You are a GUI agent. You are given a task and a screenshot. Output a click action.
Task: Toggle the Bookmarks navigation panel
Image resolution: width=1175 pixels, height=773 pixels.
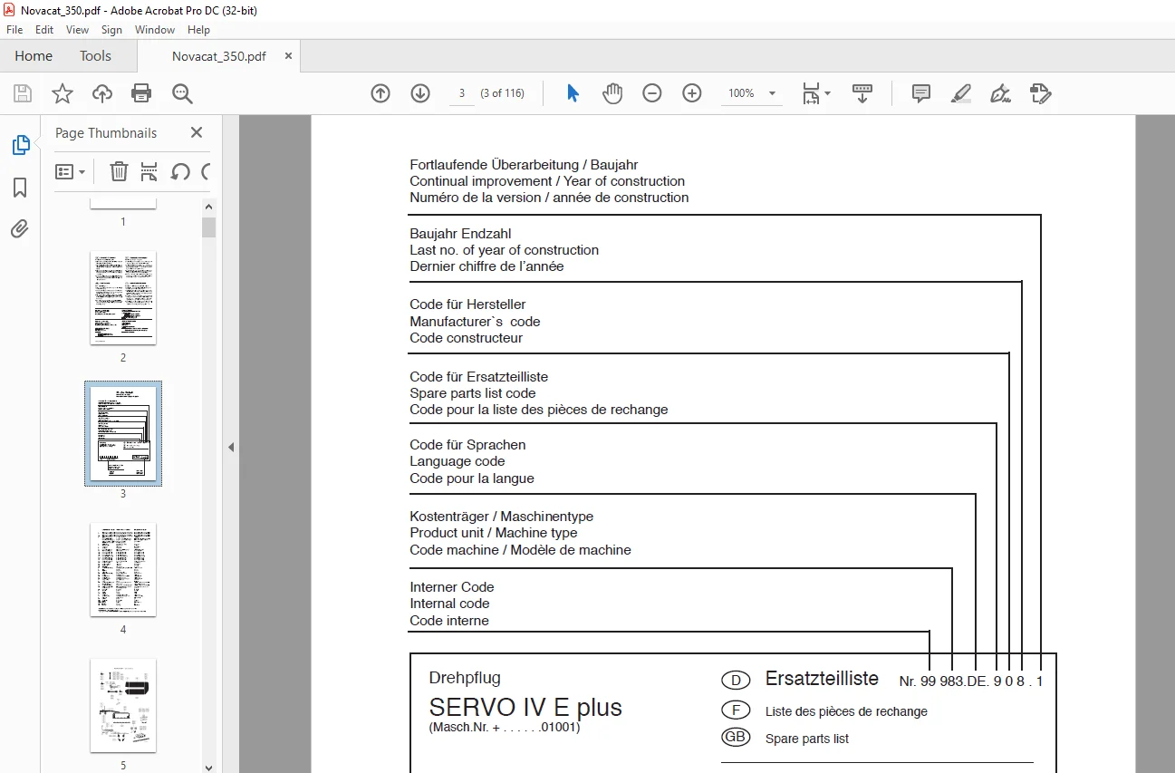tap(20, 188)
